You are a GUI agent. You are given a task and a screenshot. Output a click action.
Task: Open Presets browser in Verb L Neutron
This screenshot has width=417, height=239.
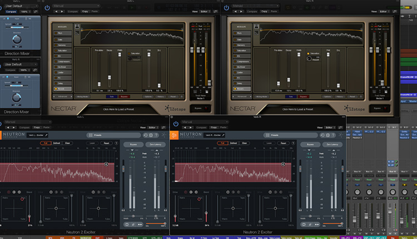click(x=113, y=135)
